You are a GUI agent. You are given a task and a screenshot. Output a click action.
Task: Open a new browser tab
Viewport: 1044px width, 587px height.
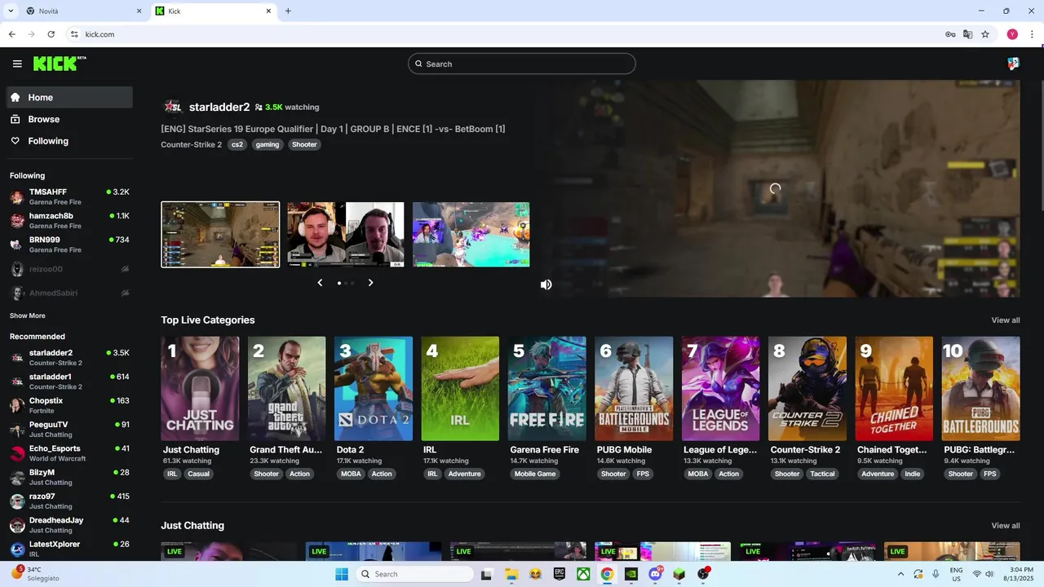[288, 11]
